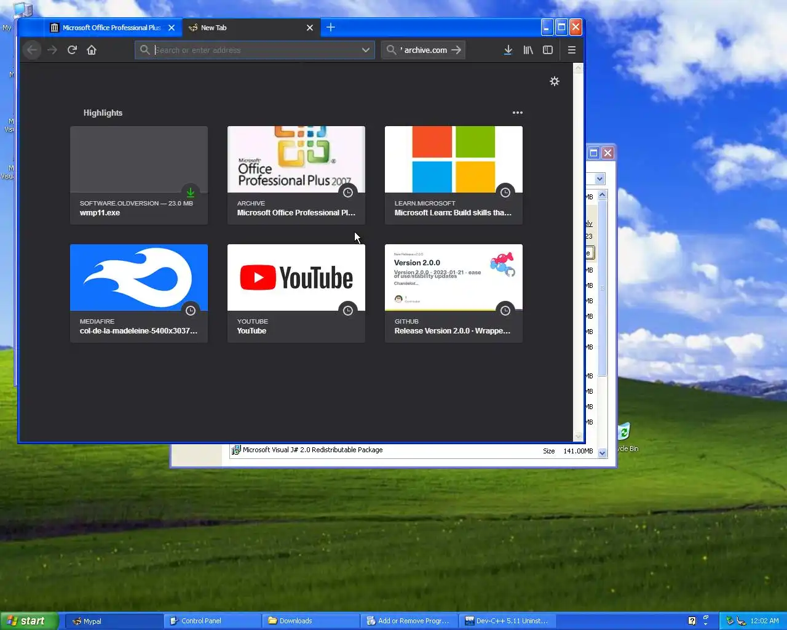Expand the sort dropdown in Add/Remove Programs window
Viewport: 787px width, 630px height.
(600, 178)
